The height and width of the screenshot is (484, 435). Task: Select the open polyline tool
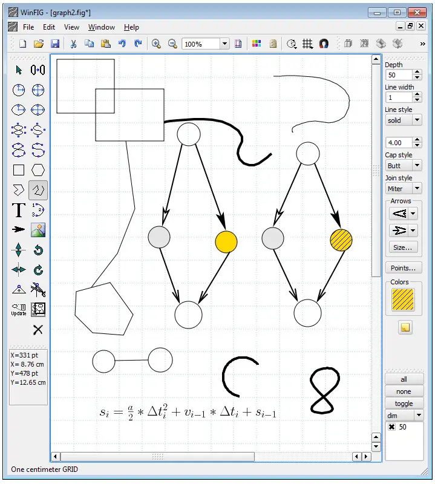click(38, 190)
